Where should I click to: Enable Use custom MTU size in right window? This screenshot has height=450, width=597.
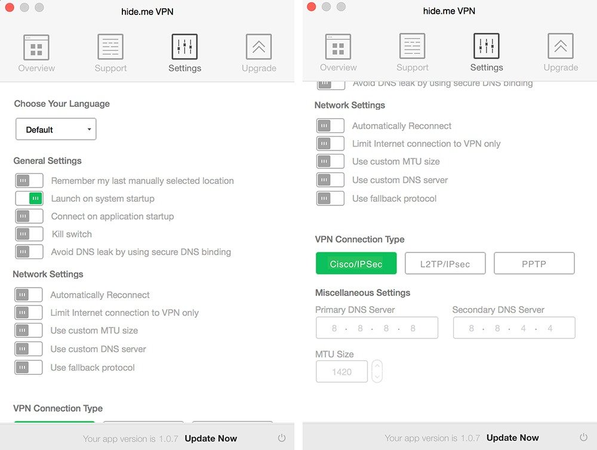pyautogui.click(x=331, y=161)
